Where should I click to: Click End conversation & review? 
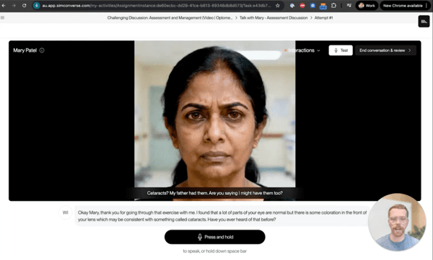point(385,50)
